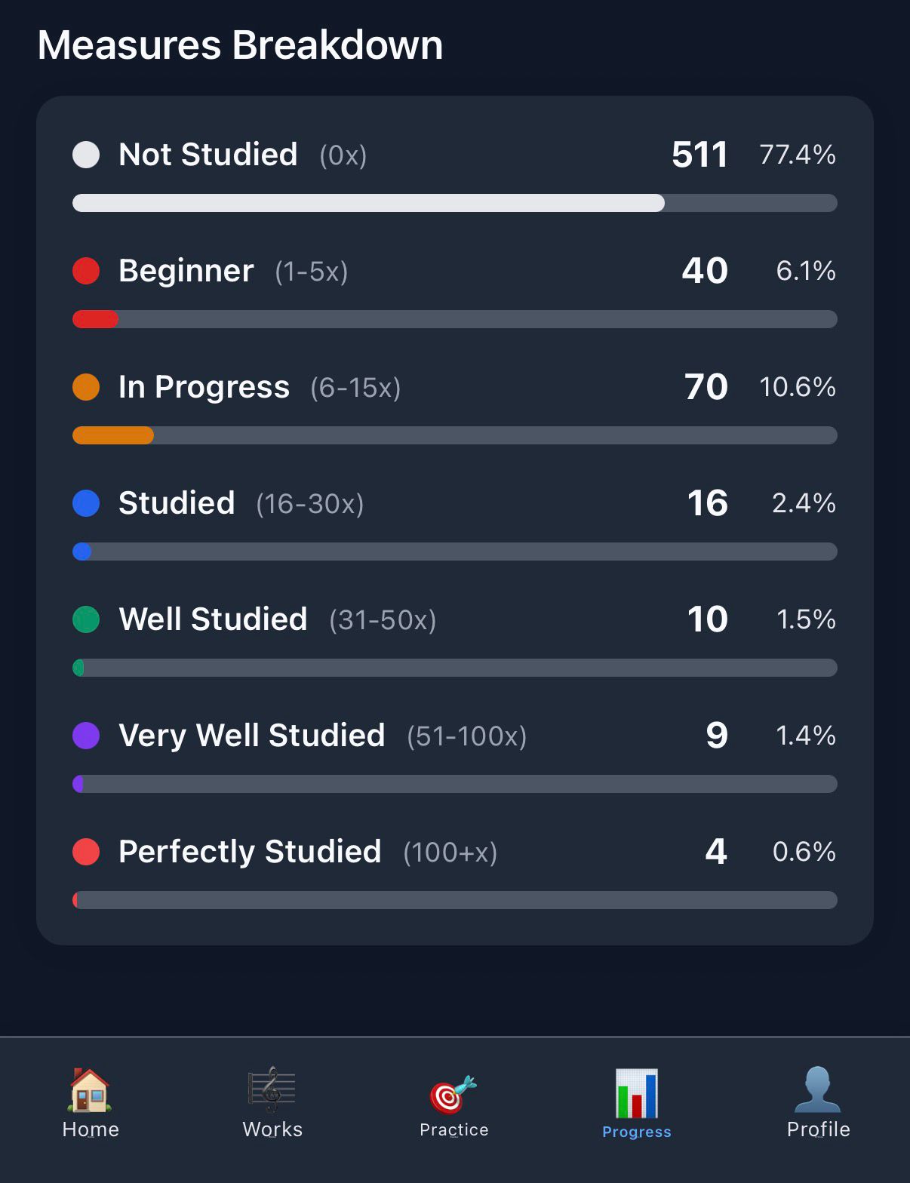
Task: Open the Profile silhouette icon
Action: click(818, 1090)
